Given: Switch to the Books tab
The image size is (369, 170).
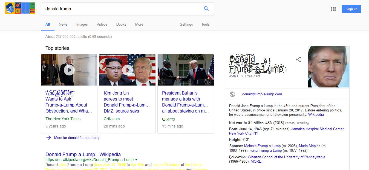Looking at the screenshot, I should click(x=121, y=24).
